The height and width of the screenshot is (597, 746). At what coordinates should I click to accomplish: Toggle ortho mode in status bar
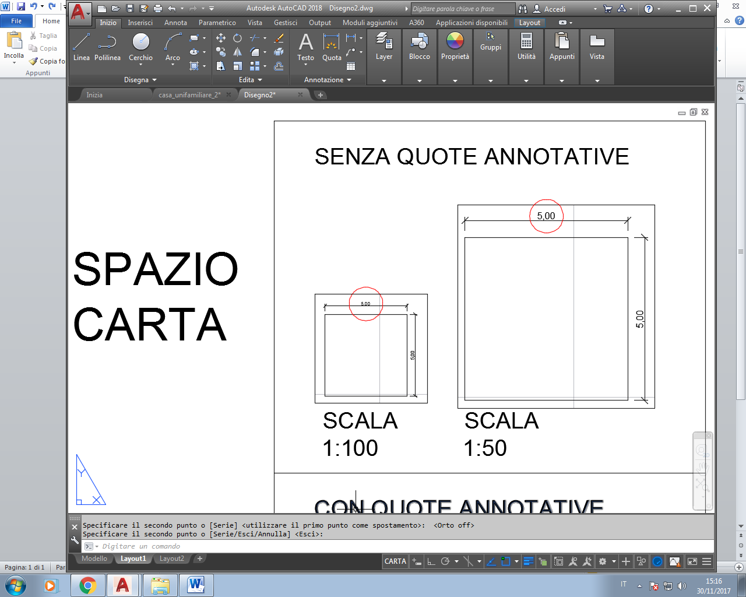(x=431, y=561)
